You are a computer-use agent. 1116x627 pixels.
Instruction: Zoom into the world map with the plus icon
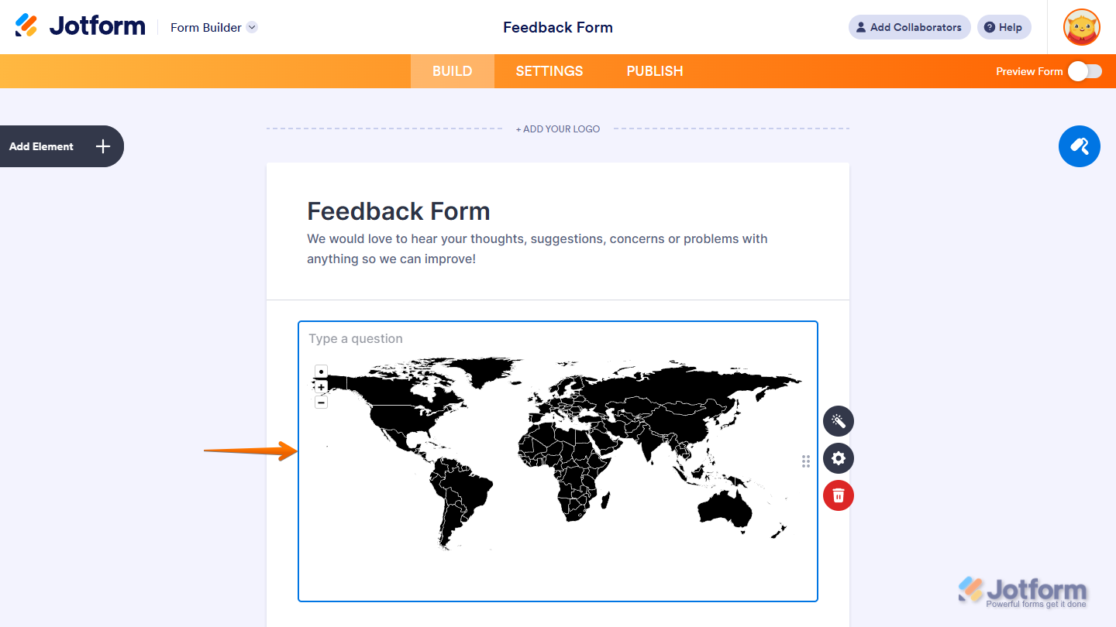pyautogui.click(x=321, y=386)
